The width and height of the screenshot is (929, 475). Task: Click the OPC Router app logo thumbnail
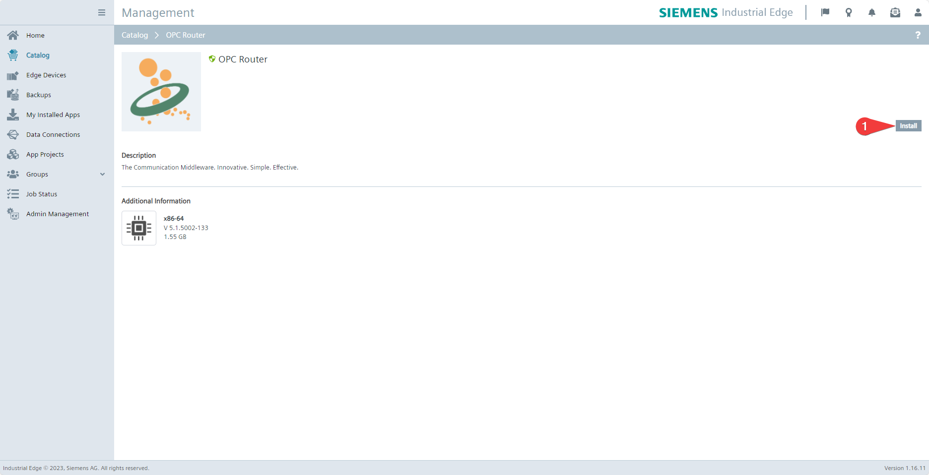(161, 92)
